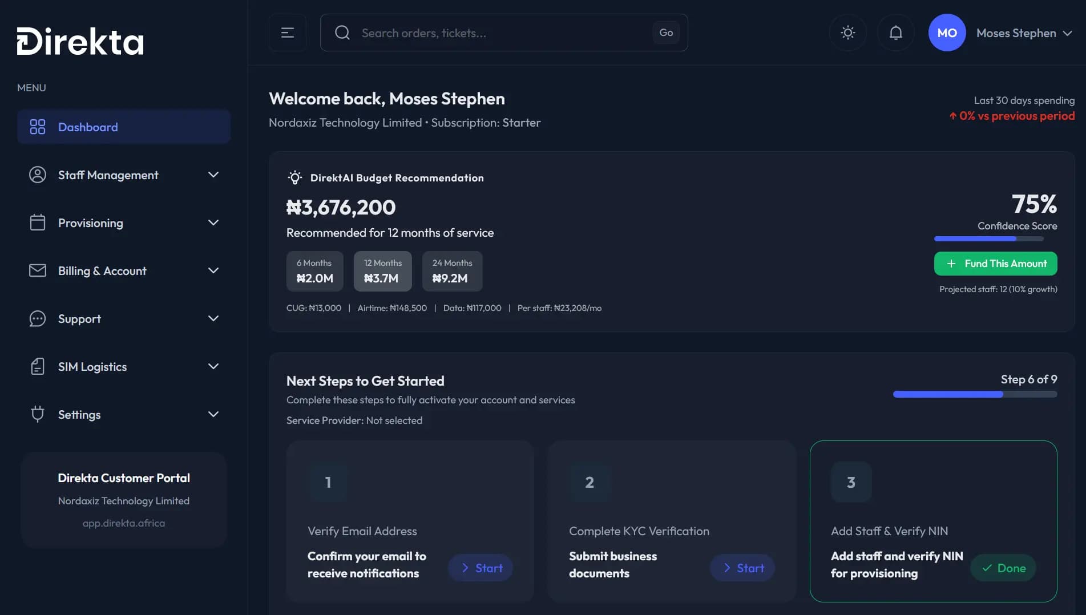The height and width of the screenshot is (615, 1086).
Task: Click the Direkta logo
Action: click(x=80, y=42)
